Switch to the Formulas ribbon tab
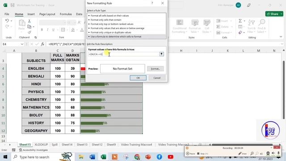 66,14
